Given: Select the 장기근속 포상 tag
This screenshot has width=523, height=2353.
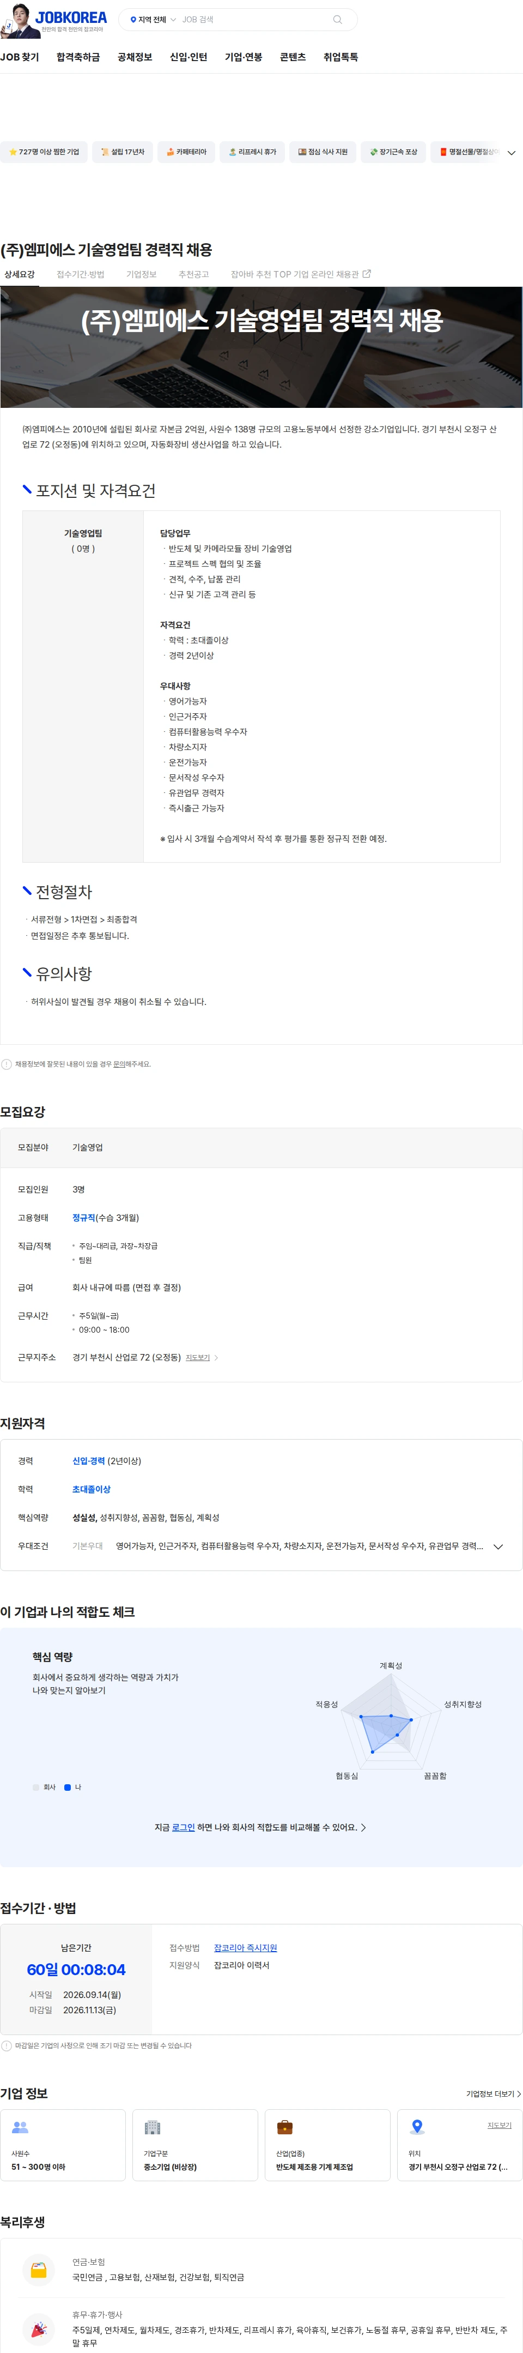Looking at the screenshot, I should pos(393,152).
